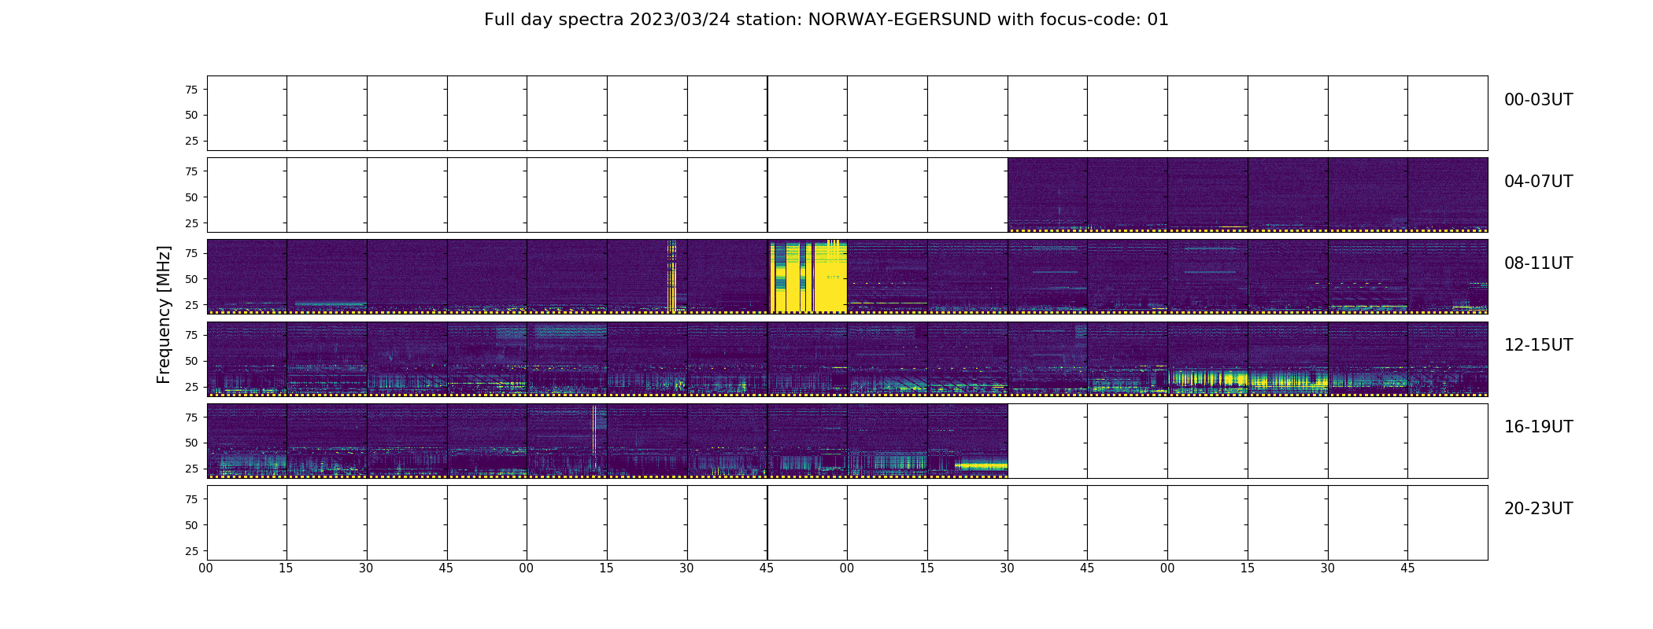This screenshot has height=629, width=1653.
Task: Click the "Frequency [MHz]" axis label
Action: click(x=164, y=314)
